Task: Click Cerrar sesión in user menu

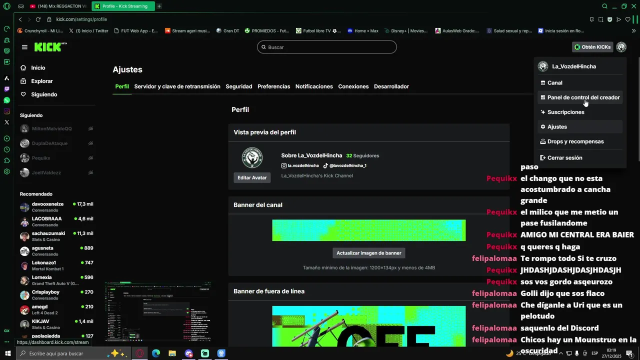Action: click(580, 157)
